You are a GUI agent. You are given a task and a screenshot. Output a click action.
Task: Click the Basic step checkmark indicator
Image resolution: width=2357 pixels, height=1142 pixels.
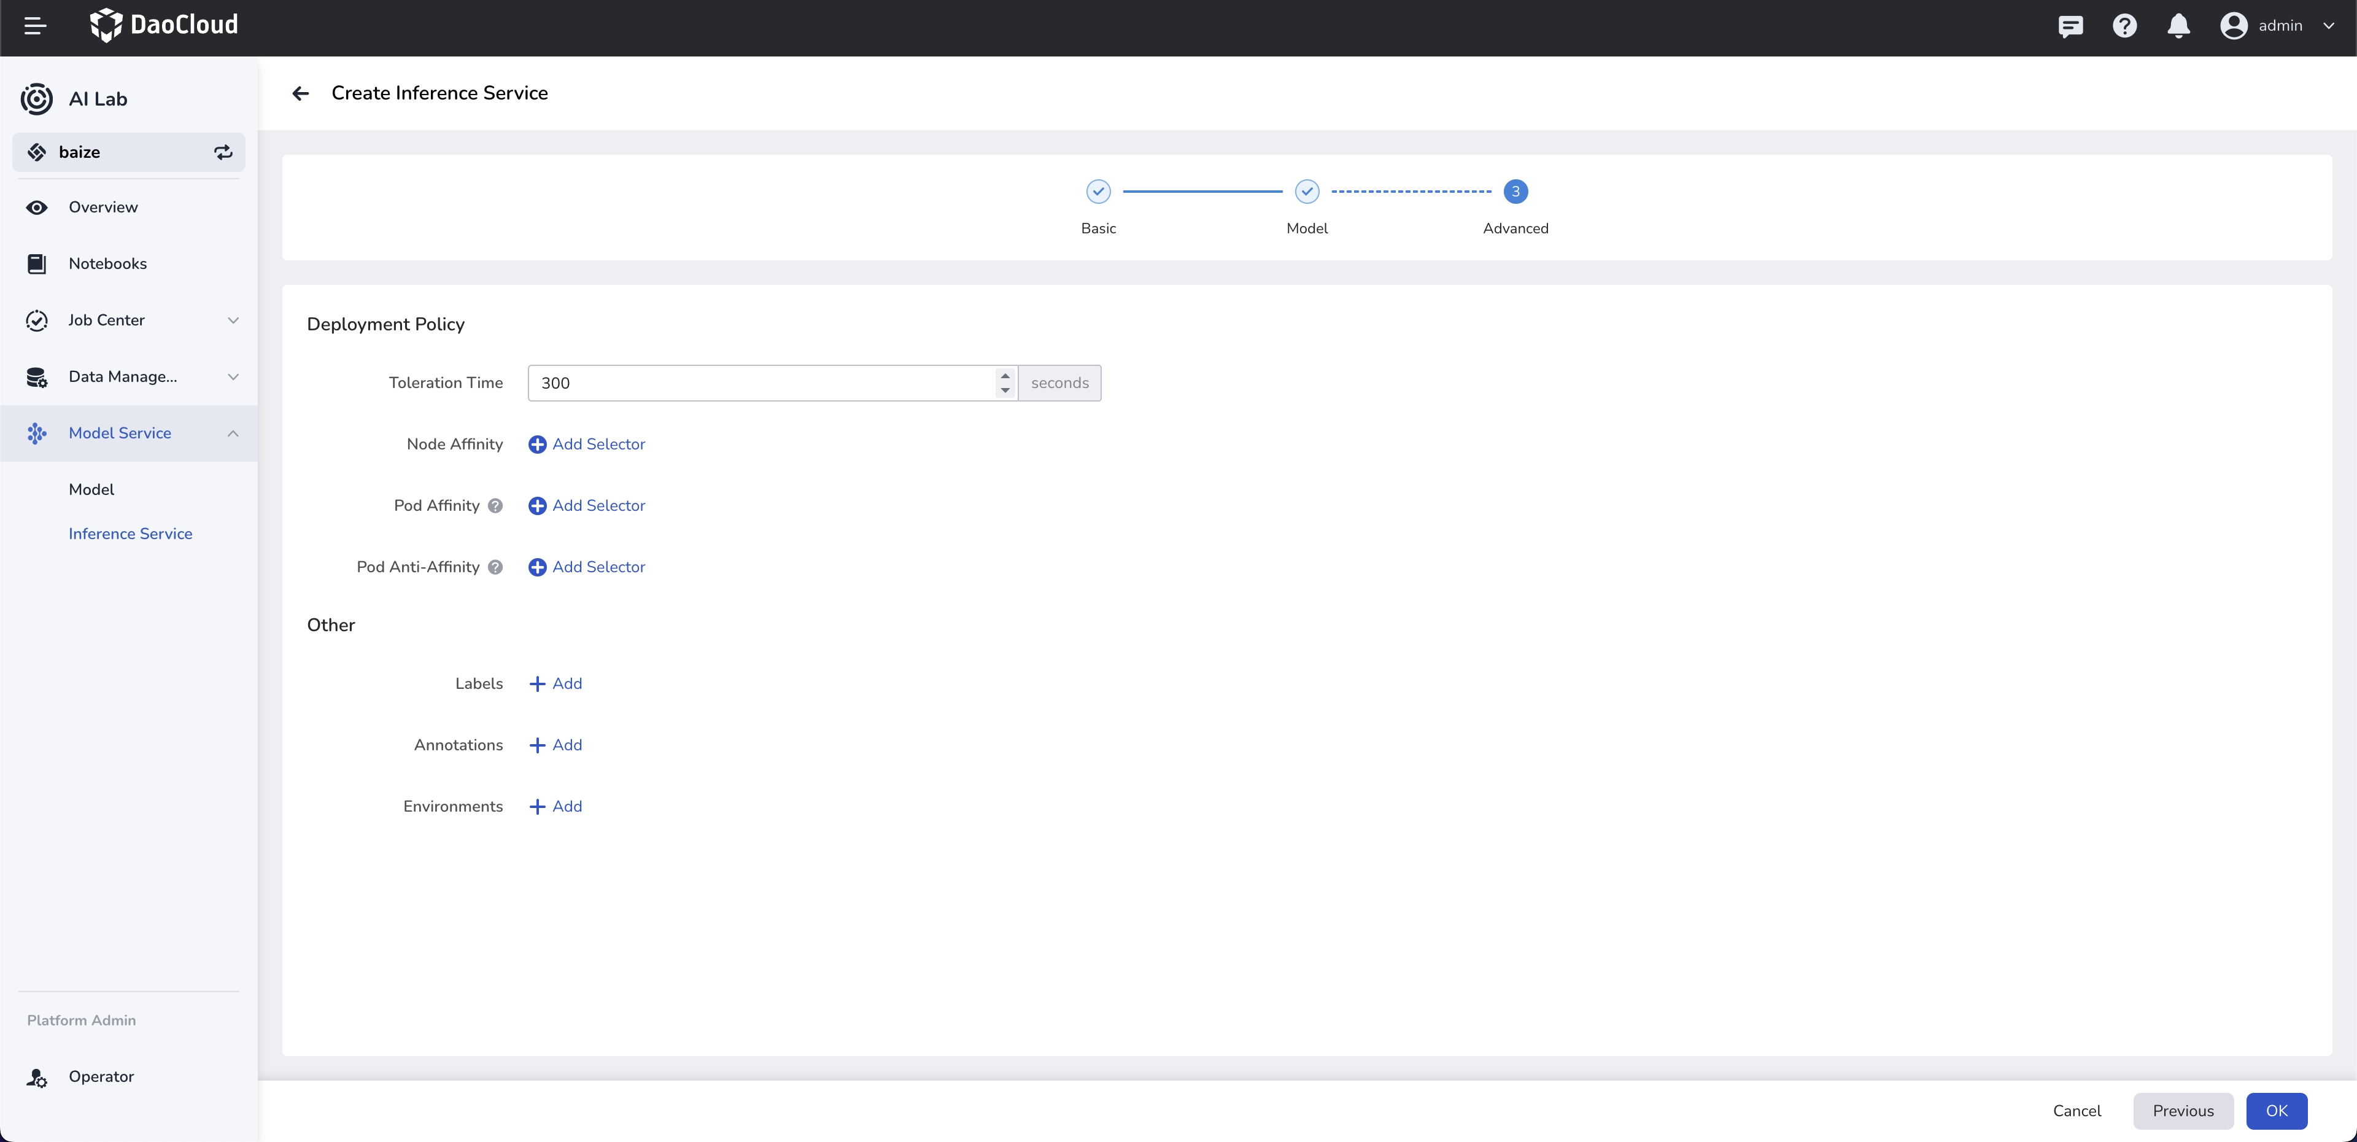(x=1099, y=191)
